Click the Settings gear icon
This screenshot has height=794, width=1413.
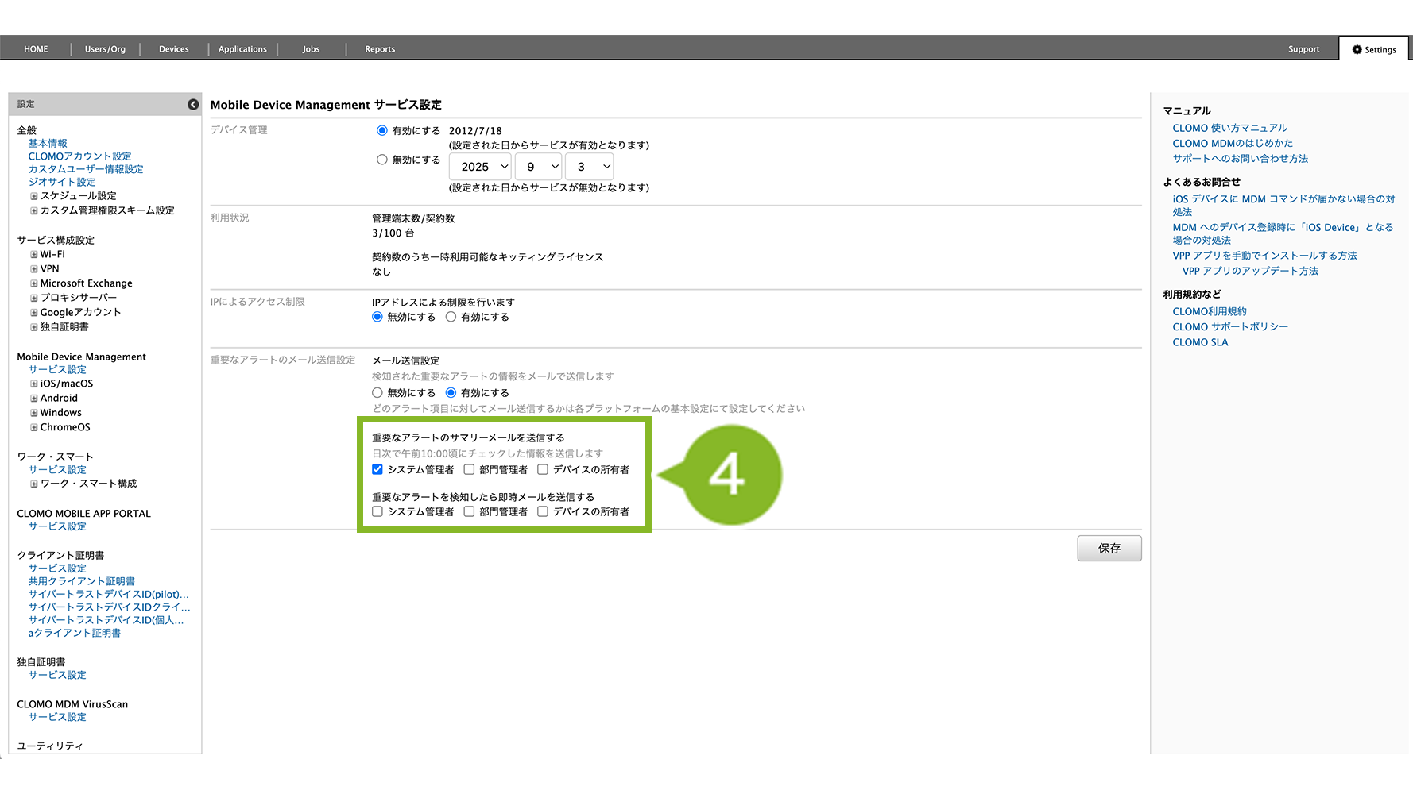click(x=1357, y=49)
